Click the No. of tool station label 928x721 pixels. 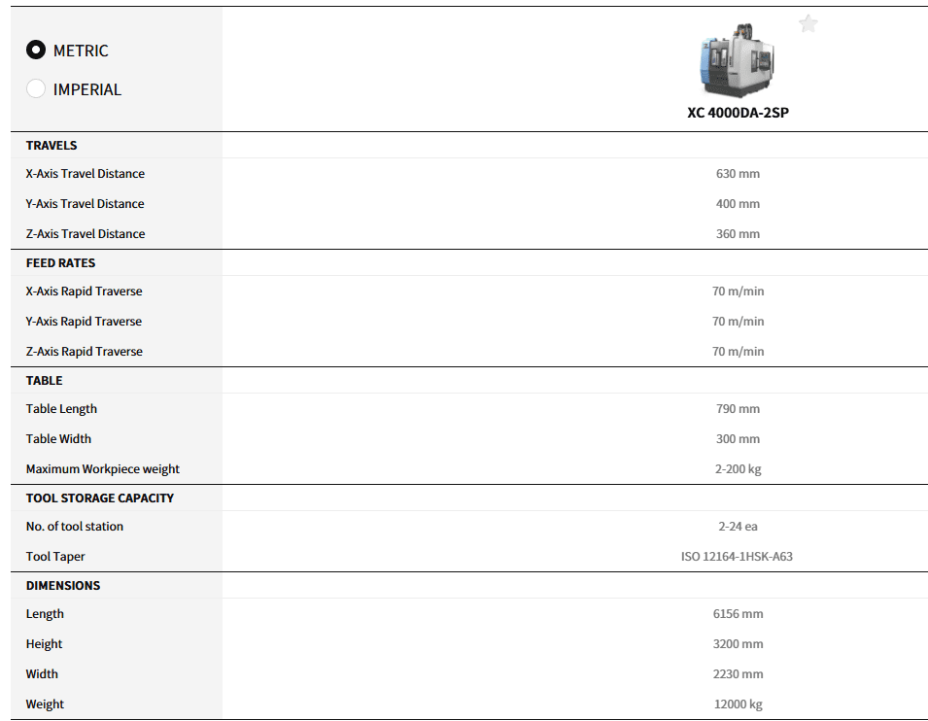(x=75, y=527)
